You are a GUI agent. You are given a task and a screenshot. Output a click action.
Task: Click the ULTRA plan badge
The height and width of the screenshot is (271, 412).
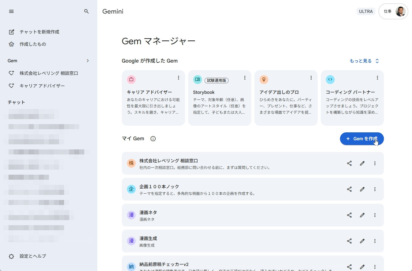[366, 11]
